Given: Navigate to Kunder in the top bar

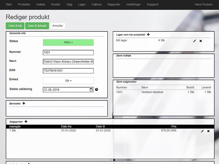Looking at the screenshot, I should click(56, 4).
